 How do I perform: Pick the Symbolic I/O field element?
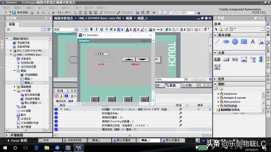(235, 59)
